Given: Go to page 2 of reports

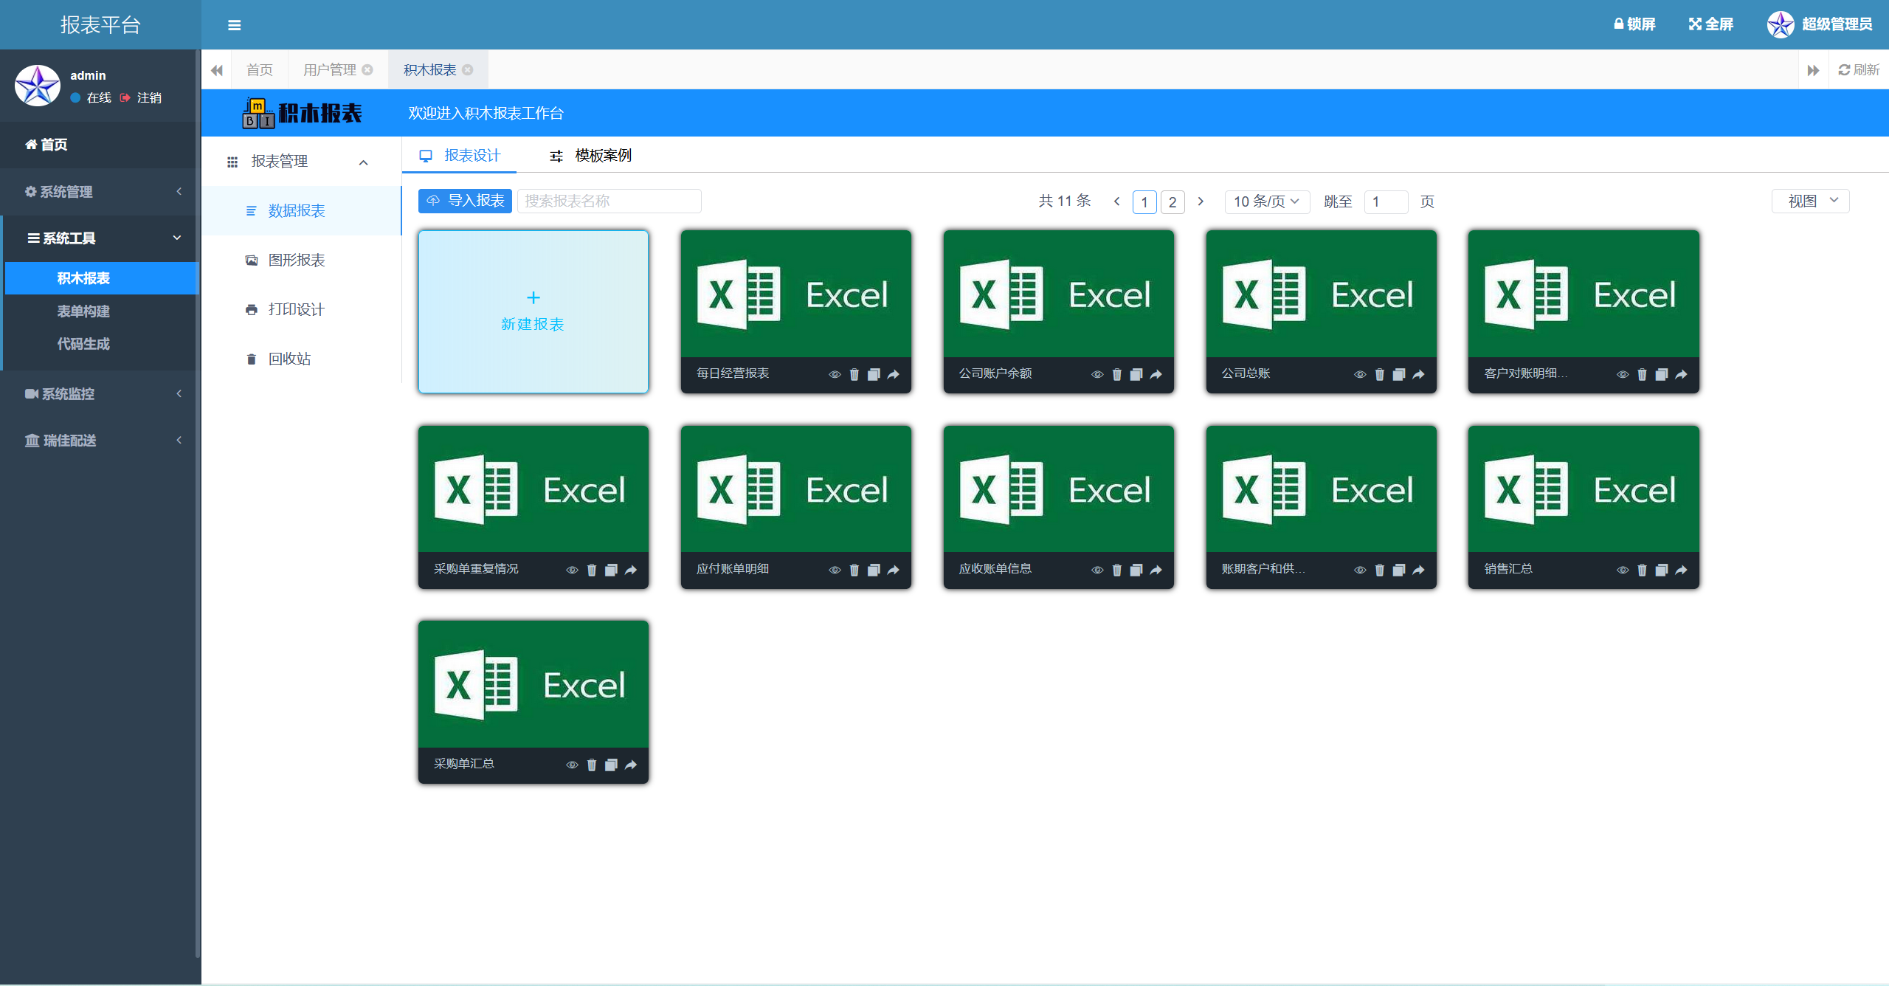Looking at the screenshot, I should (1172, 201).
